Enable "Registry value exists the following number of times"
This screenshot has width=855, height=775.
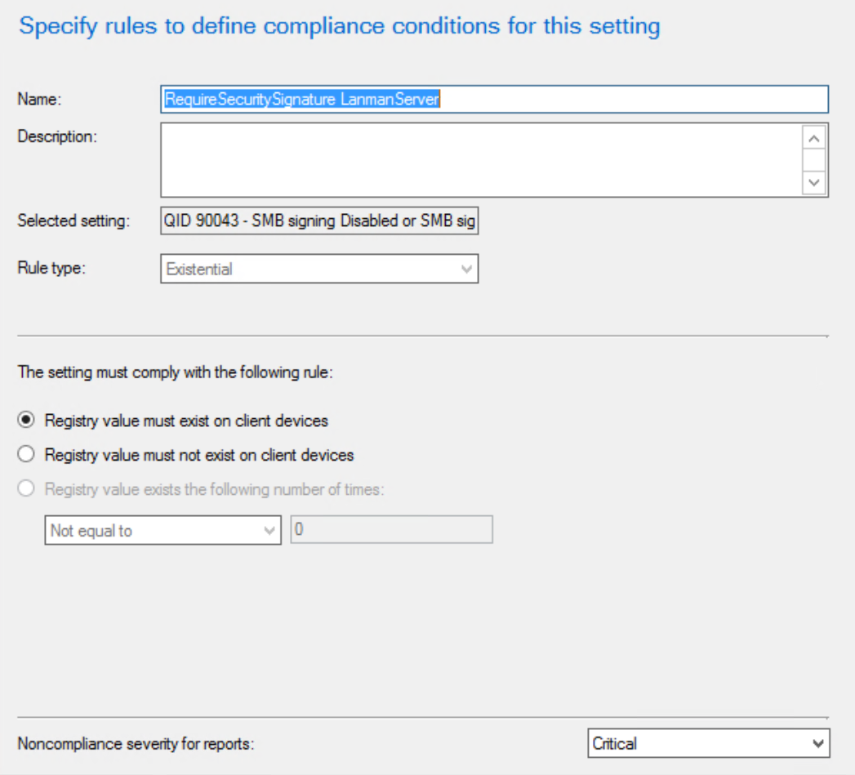coord(25,488)
